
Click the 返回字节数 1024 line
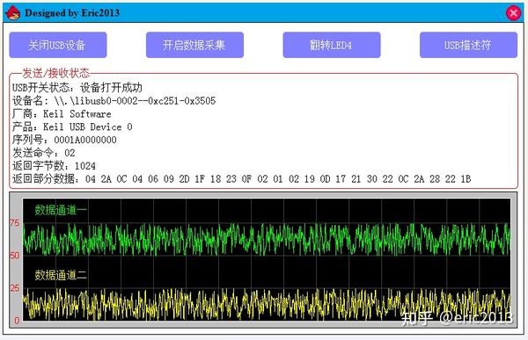coord(54,166)
